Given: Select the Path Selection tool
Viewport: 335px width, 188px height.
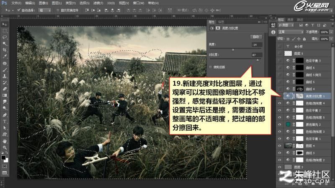Looking at the screenshot, I should coord(5,128).
